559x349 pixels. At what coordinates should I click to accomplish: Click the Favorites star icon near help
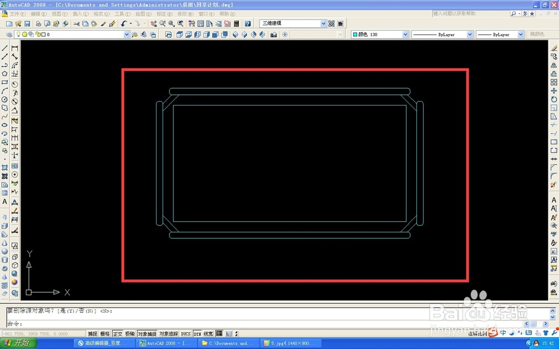(532, 13)
